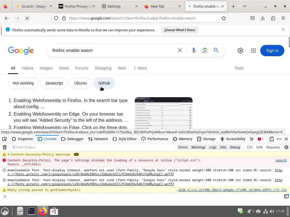Screen dimensions: 290x217
Task: Select the Not working suggestion chip
Action: [23, 83]
